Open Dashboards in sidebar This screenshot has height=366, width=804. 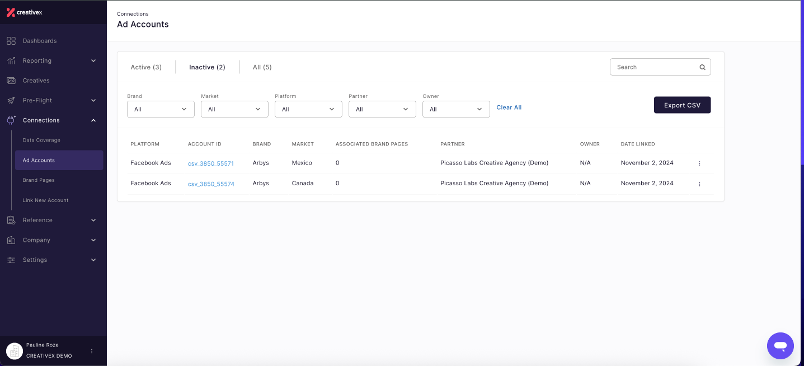click(40, 41)
